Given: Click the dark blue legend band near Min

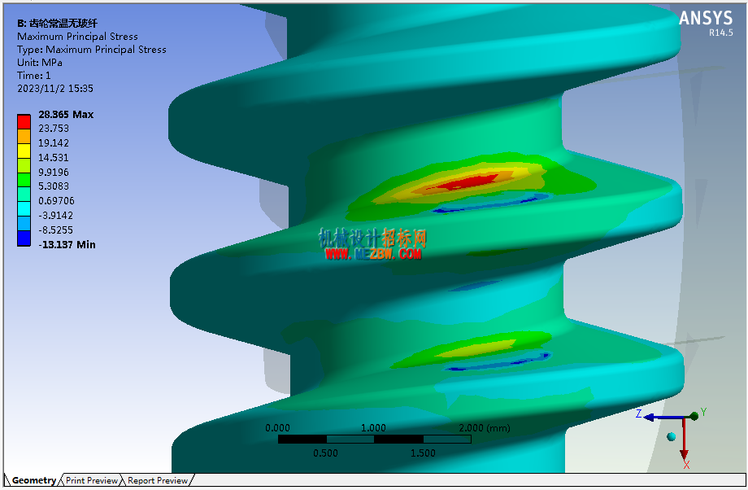Looking at the screenshot, I should (24, 238).
